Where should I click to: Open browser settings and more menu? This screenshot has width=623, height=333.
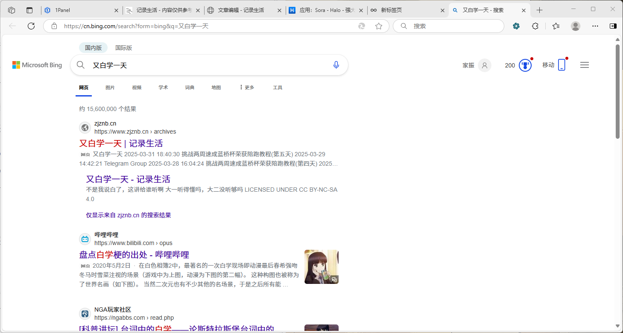point(595,26)
